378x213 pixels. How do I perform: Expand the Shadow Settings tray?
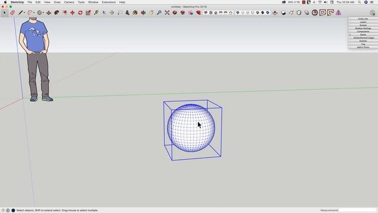[363, 28]
